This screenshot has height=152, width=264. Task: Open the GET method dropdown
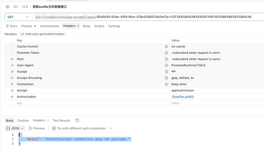click(x=18, y=17)
